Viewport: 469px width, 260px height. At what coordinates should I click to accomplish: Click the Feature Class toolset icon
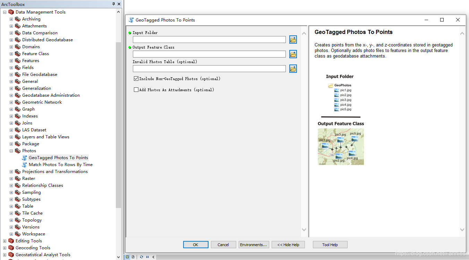18,54
